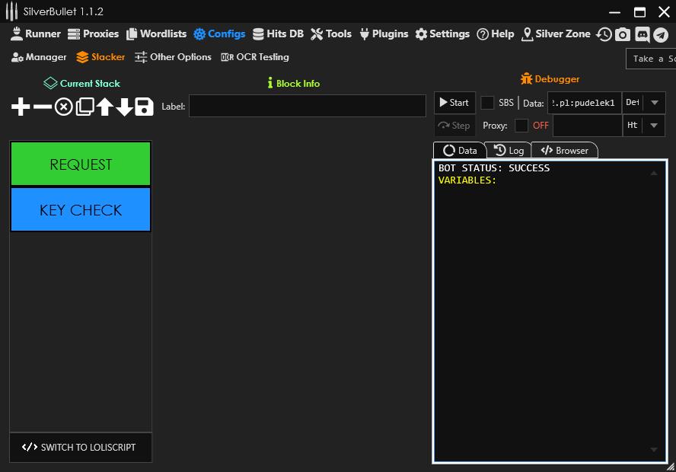Image resolution: width=676 pixels, height=472 pixels.
Task: Click the Block Info header
Action: coord(294,83)
